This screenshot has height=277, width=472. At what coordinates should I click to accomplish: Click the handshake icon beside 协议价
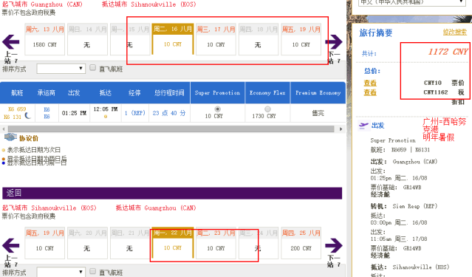[x=10, y=137]
